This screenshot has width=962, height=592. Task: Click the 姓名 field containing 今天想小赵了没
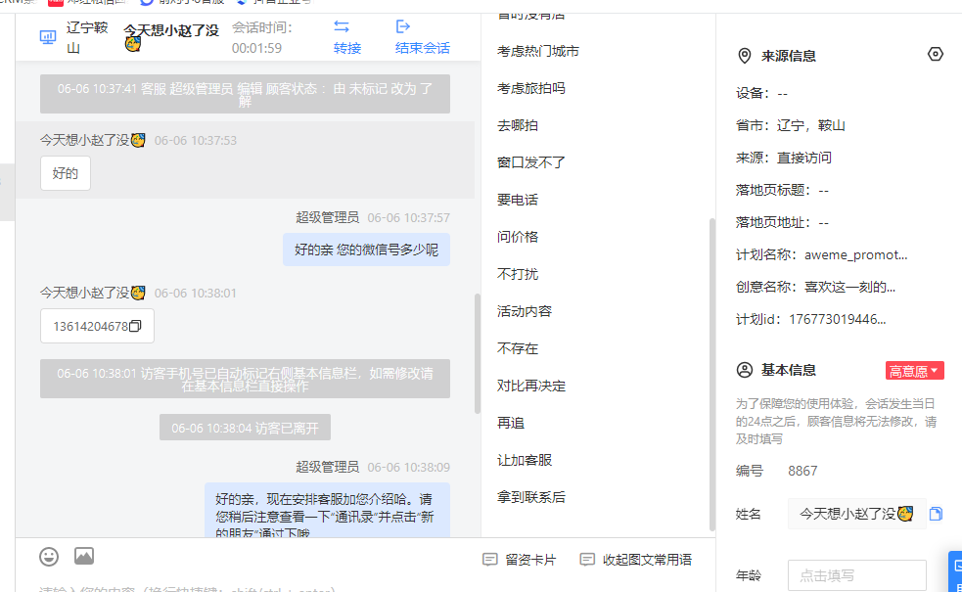pos(856,514)
